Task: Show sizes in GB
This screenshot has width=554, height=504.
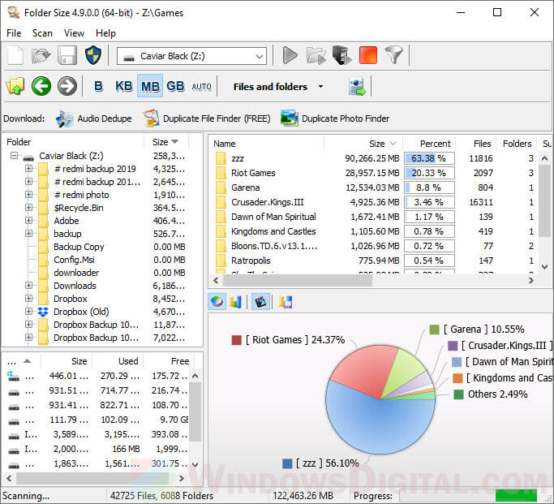Action: pyautogui.click(x=175, y=86)
